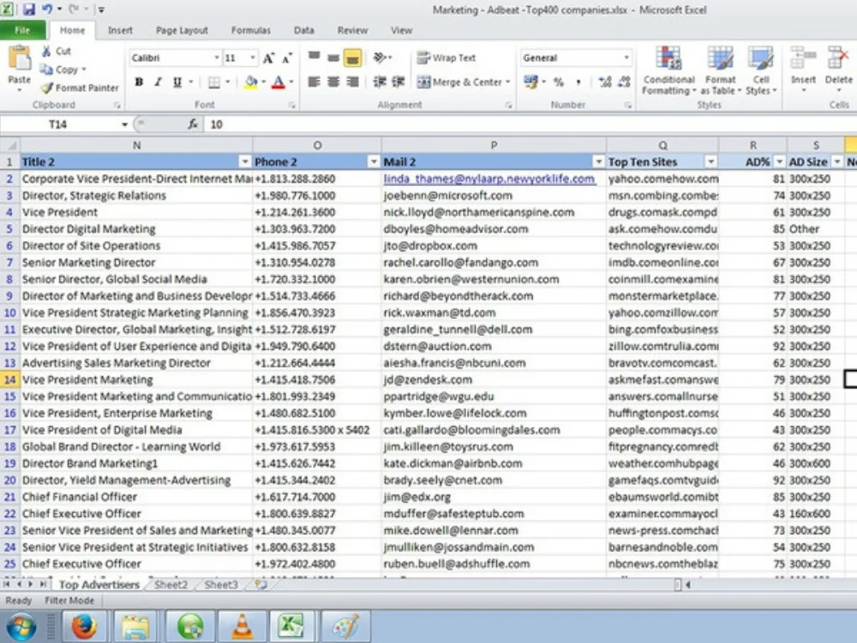Switch to the Data tab
Screen dimensions: 857x643
[304, 31]
